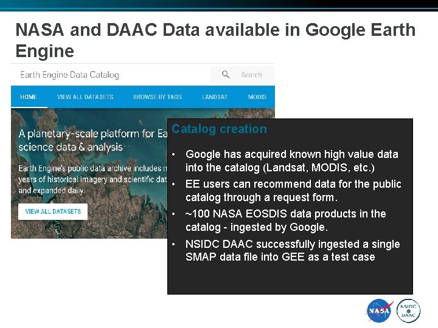The height and width of the screenshot is (328, 438).
Task: Click the Earth Engine Data Catalog title
Action: click(69, 75)
